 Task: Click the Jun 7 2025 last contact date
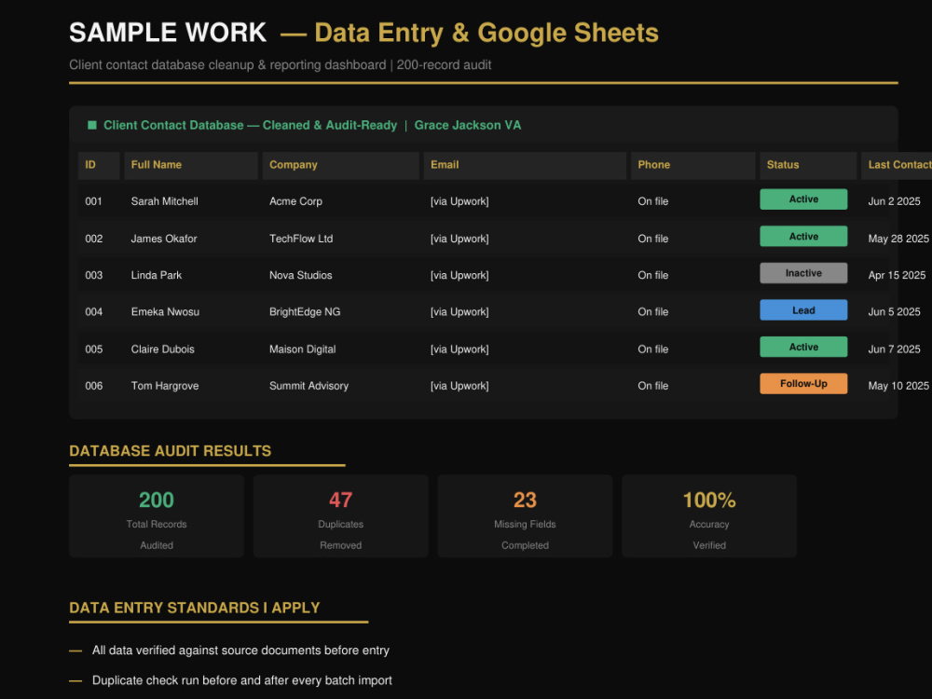click(894, 349)
